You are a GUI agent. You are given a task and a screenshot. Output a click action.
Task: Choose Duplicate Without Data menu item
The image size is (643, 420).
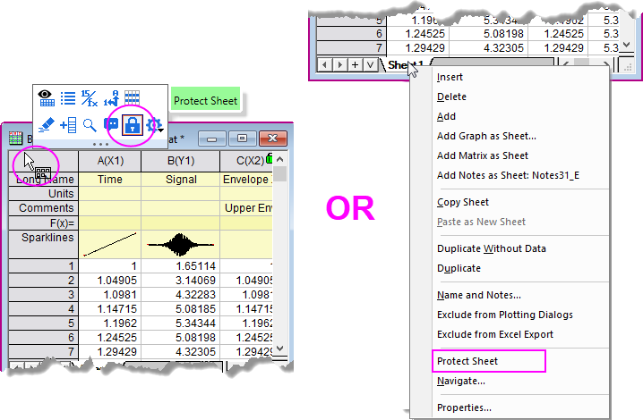[x=492, y=248]
